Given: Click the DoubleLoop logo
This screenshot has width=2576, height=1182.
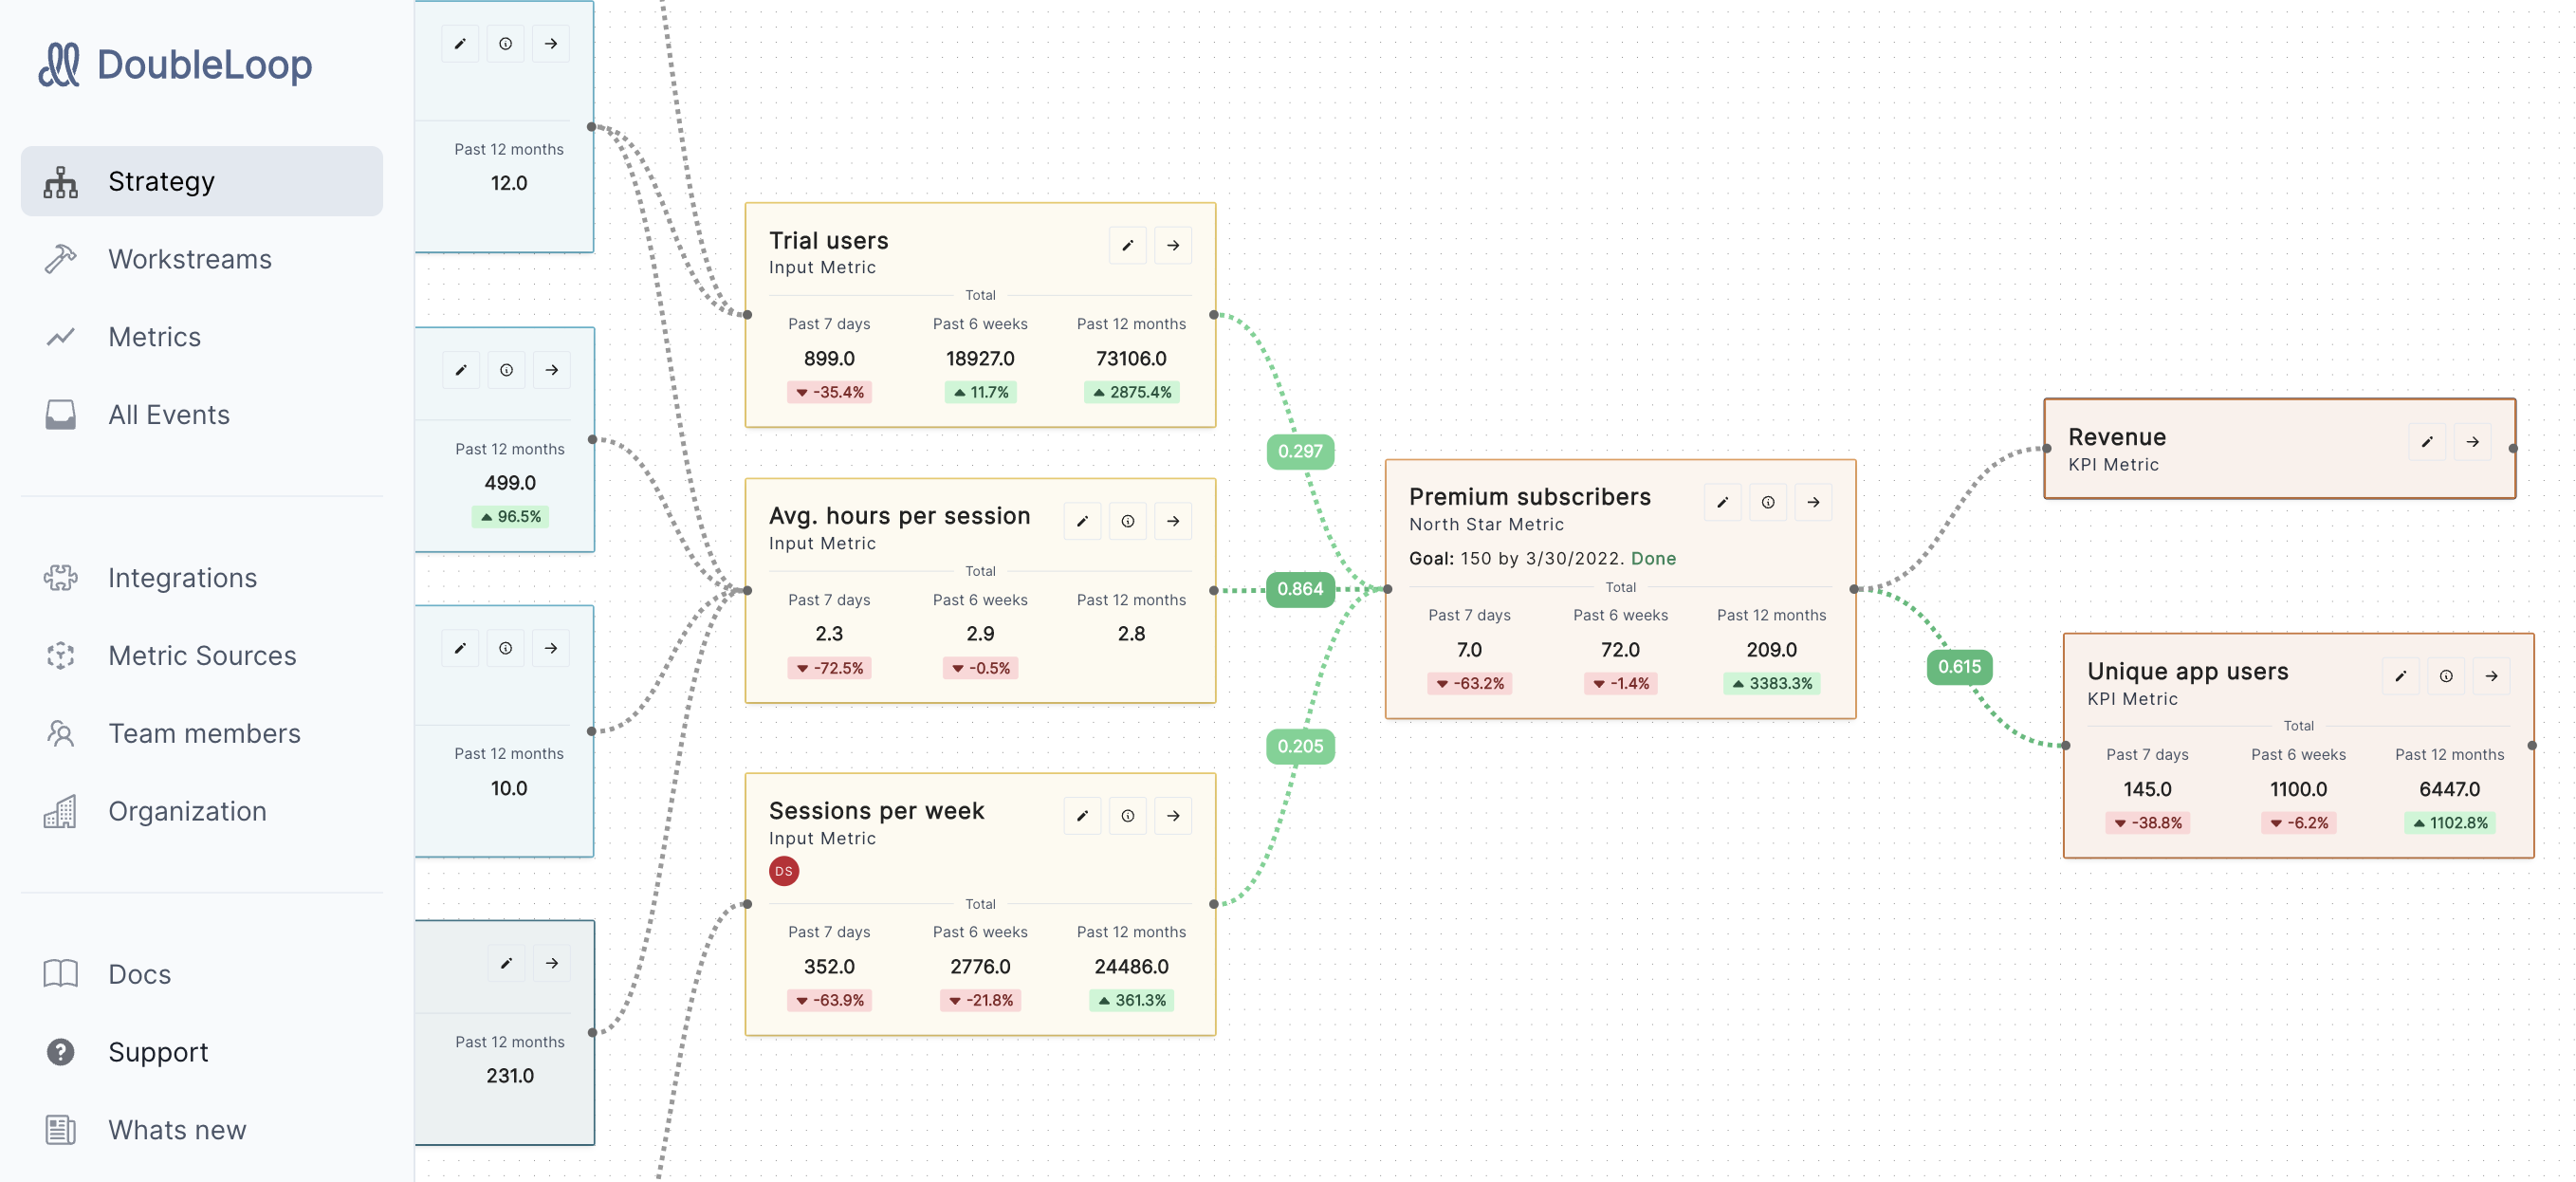Looking at the screenshot, I should click(x=175, y=64).
